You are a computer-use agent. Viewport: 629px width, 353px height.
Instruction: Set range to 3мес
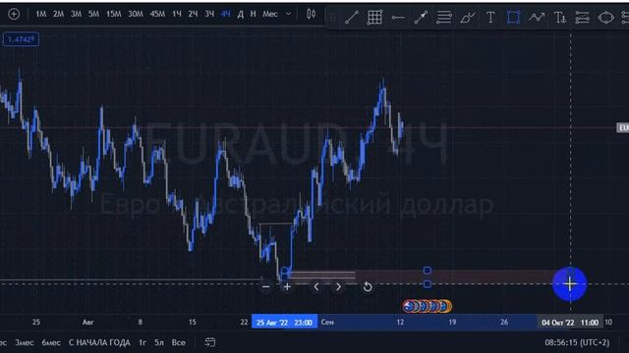(25, 342)
